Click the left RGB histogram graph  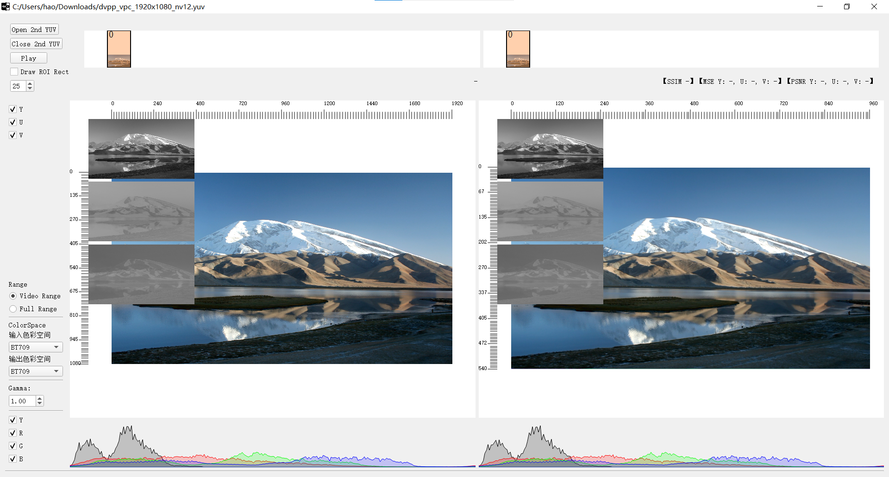273,446
